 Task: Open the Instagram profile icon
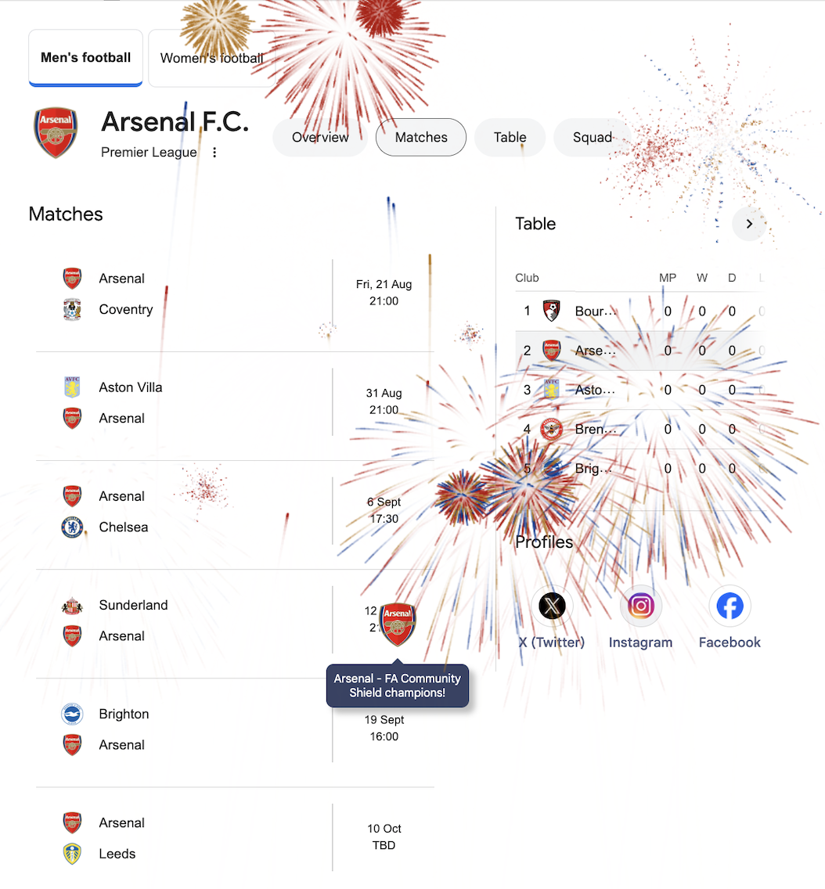pos(641,606)
